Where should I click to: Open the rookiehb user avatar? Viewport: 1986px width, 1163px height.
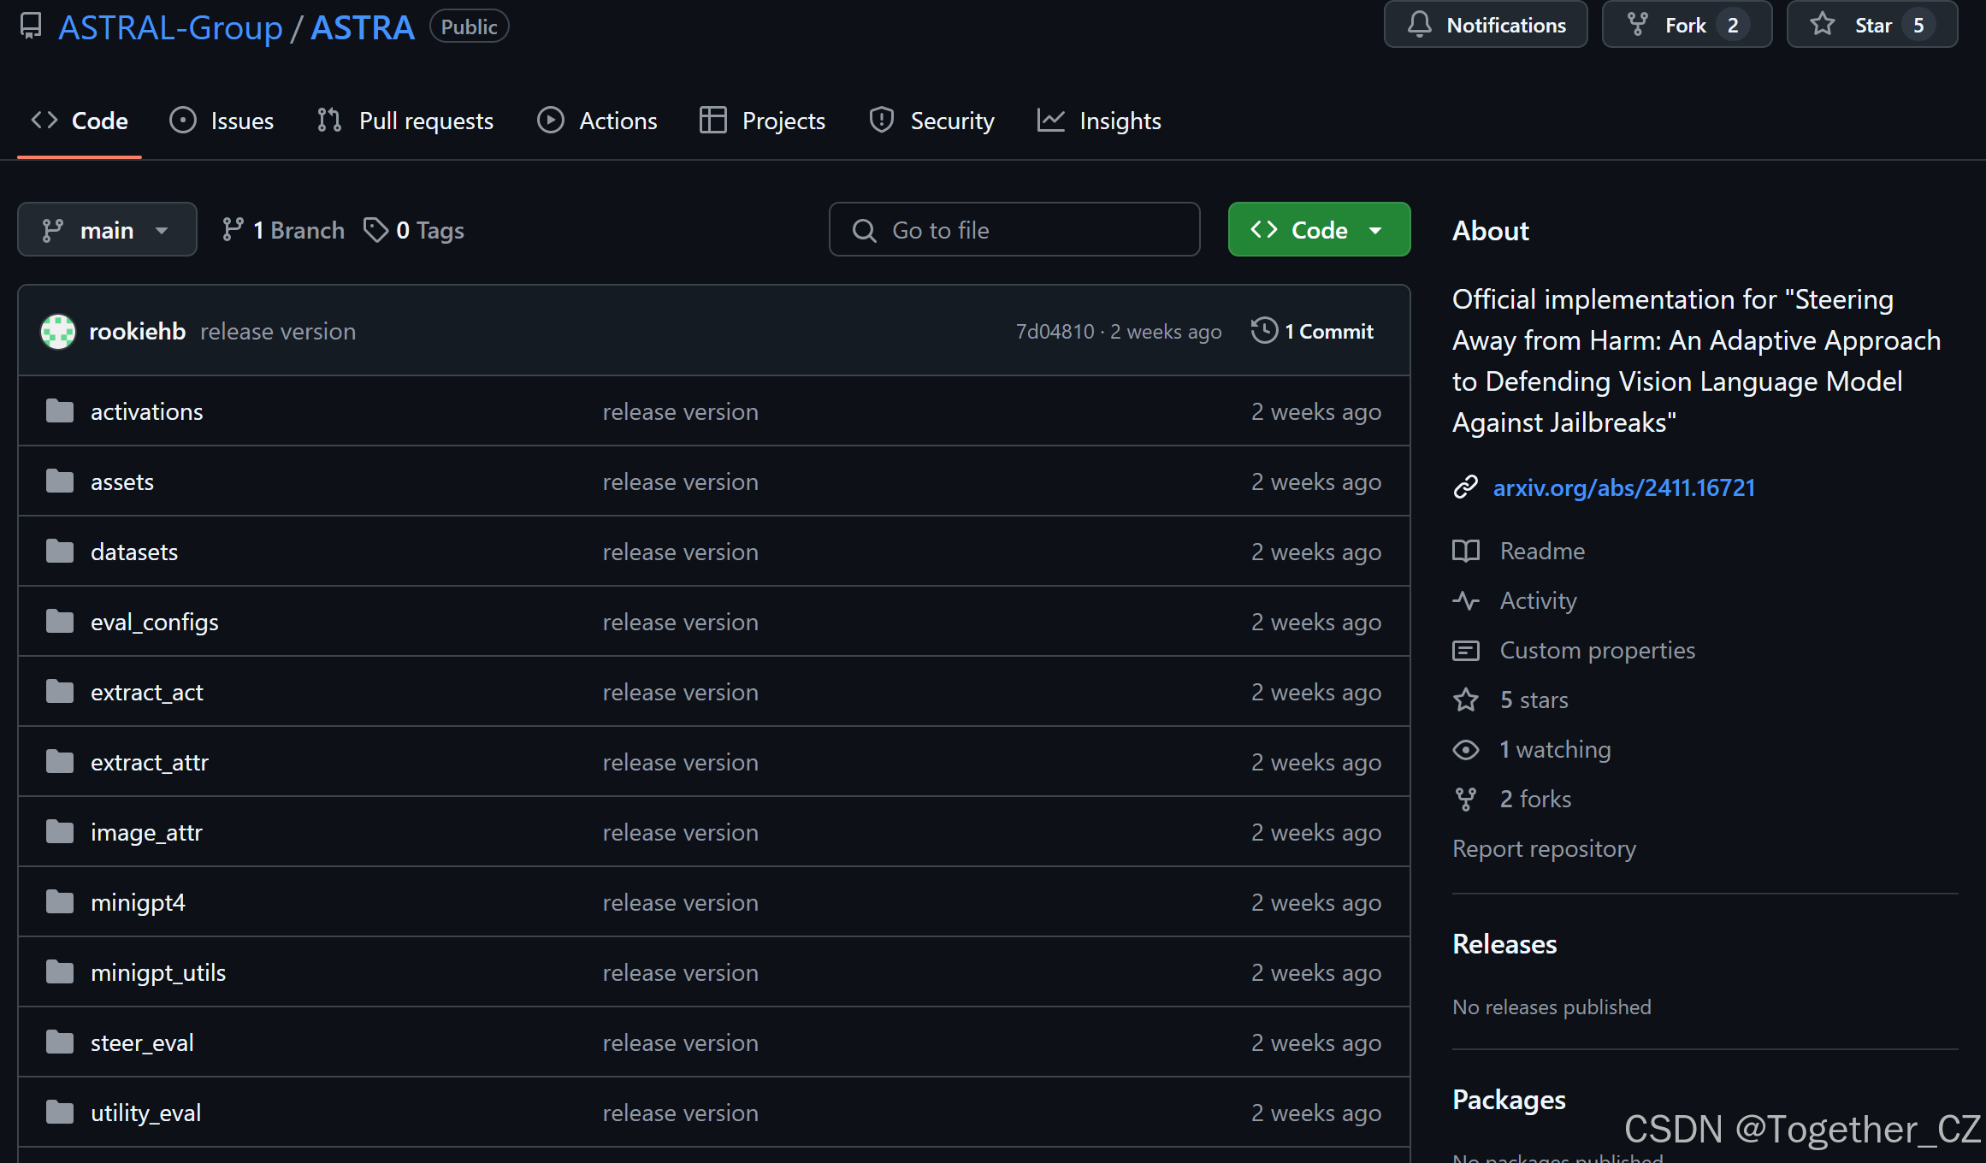point(58,332)
